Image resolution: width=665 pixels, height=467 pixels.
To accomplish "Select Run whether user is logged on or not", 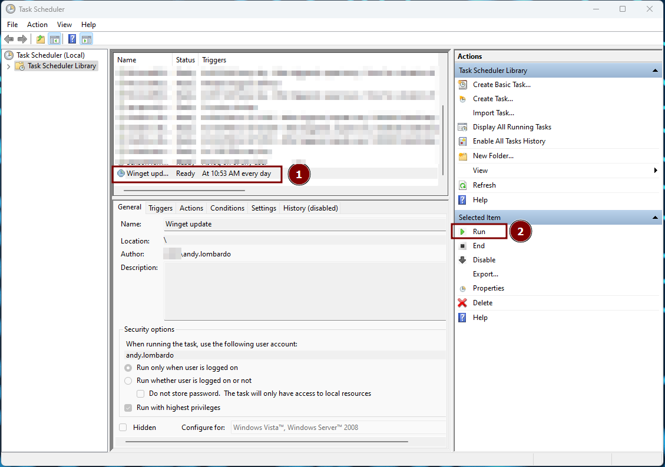I will coord(128,381).
